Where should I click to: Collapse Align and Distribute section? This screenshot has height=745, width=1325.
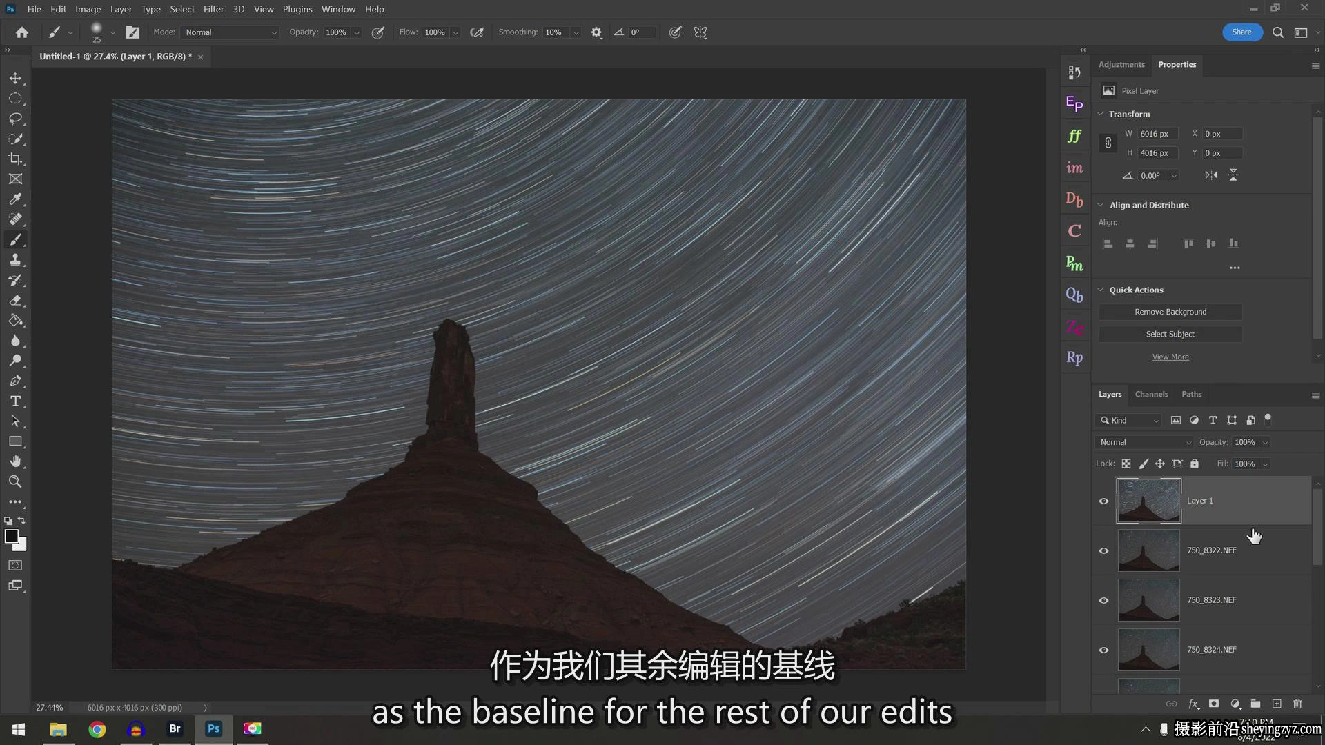1101,205
